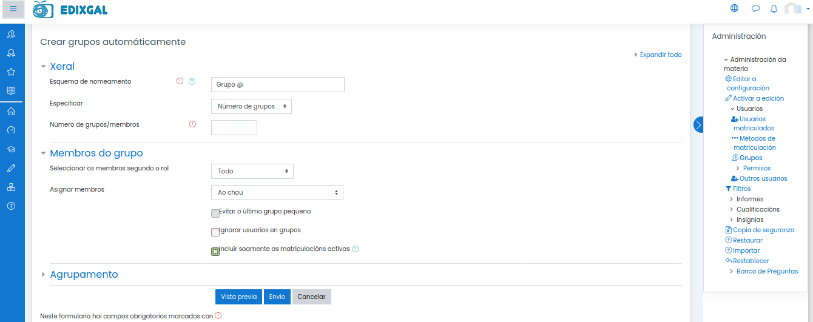Open the notifications bell icon
Screen dimensions: 813x322
(774, 8)
